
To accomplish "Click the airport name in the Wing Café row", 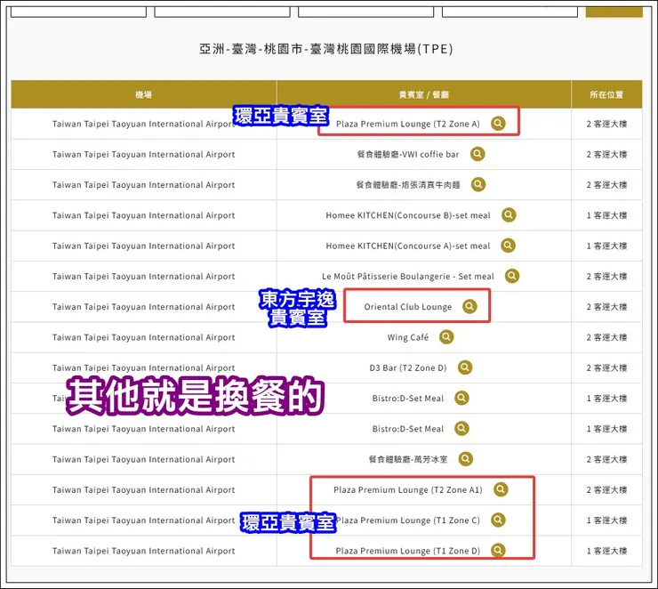I will (143, 337).
